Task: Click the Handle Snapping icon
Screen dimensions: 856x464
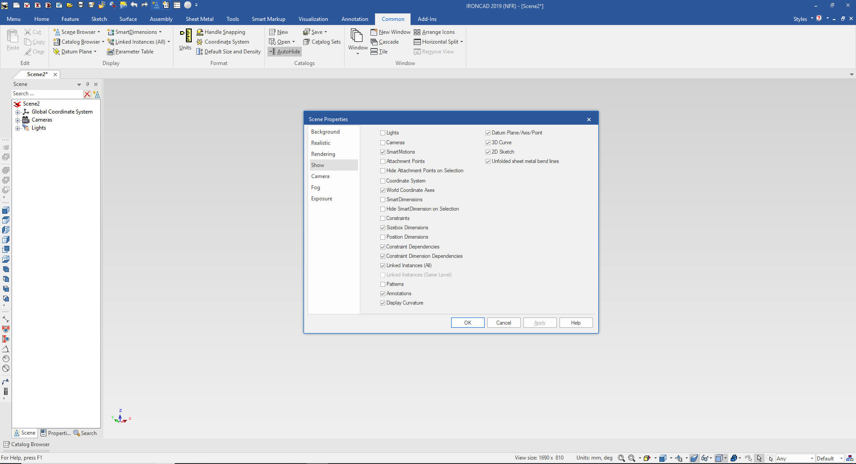Action: point(200,32)
